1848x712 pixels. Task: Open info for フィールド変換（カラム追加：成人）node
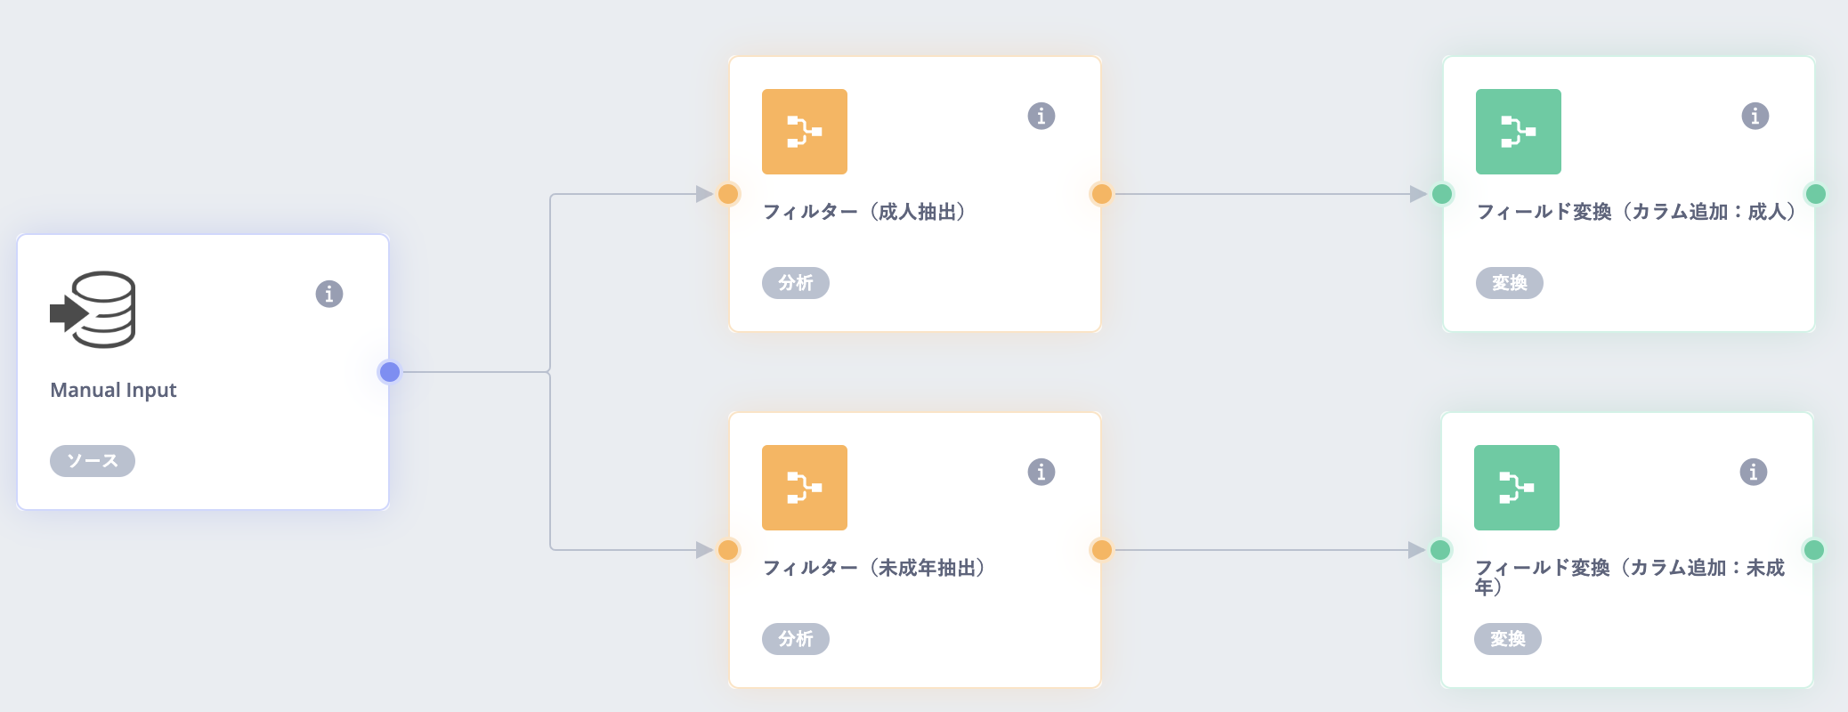1755,116
